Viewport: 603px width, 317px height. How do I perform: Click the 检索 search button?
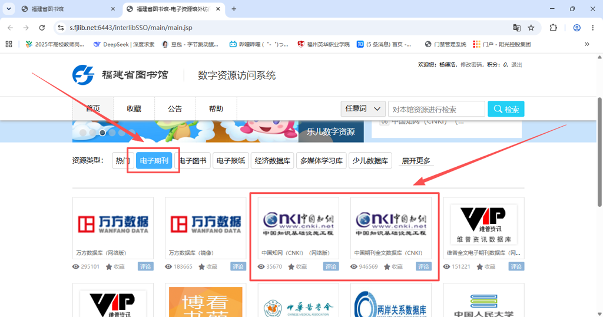point(506,109)
